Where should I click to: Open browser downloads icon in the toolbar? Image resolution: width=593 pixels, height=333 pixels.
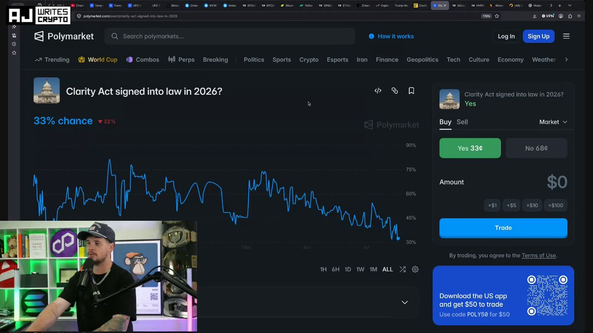(534, 16)
